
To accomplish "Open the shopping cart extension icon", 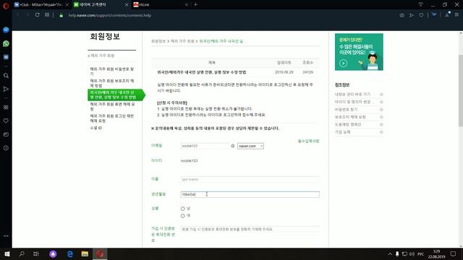I will pyautogui.click(x=434, y=14).
